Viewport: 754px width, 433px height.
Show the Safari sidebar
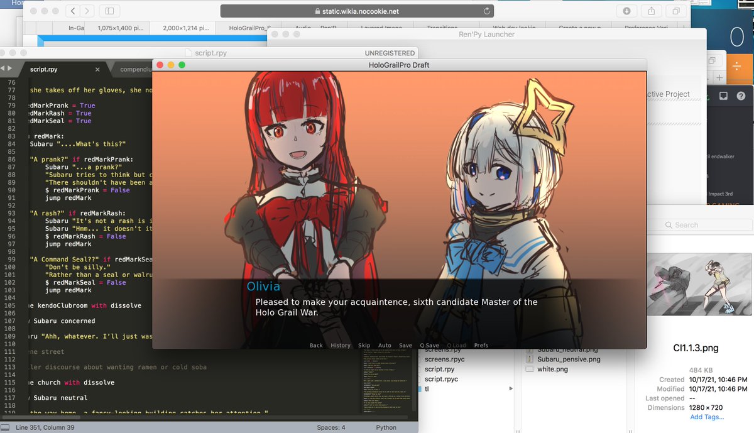click(109, 11)
